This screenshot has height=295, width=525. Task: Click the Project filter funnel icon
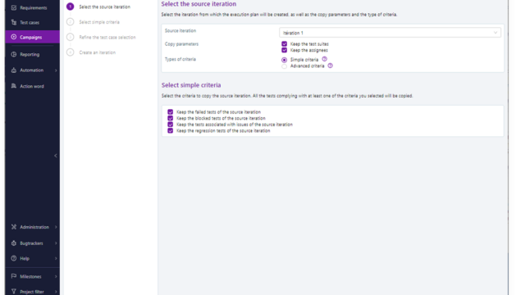tap(14, 292)
